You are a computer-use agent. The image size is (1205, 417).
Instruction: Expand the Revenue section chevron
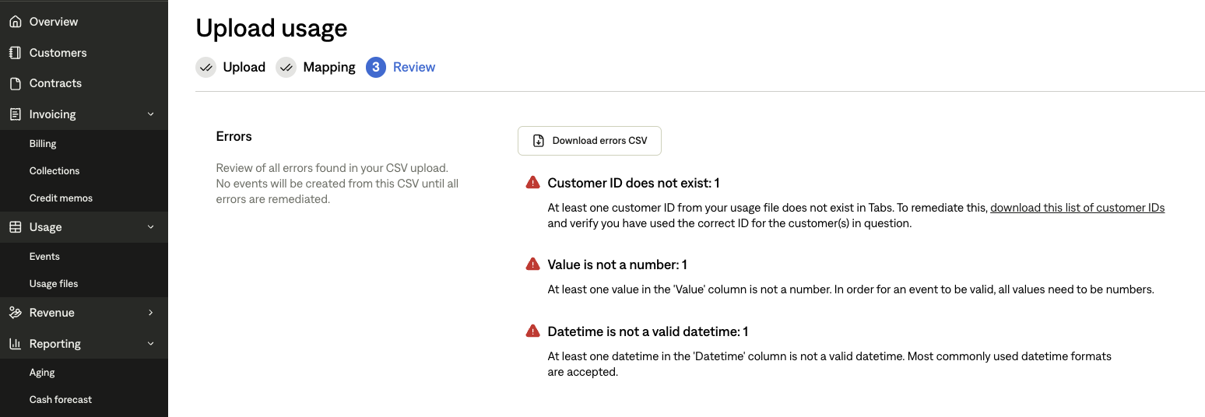(x=151, y=313)
